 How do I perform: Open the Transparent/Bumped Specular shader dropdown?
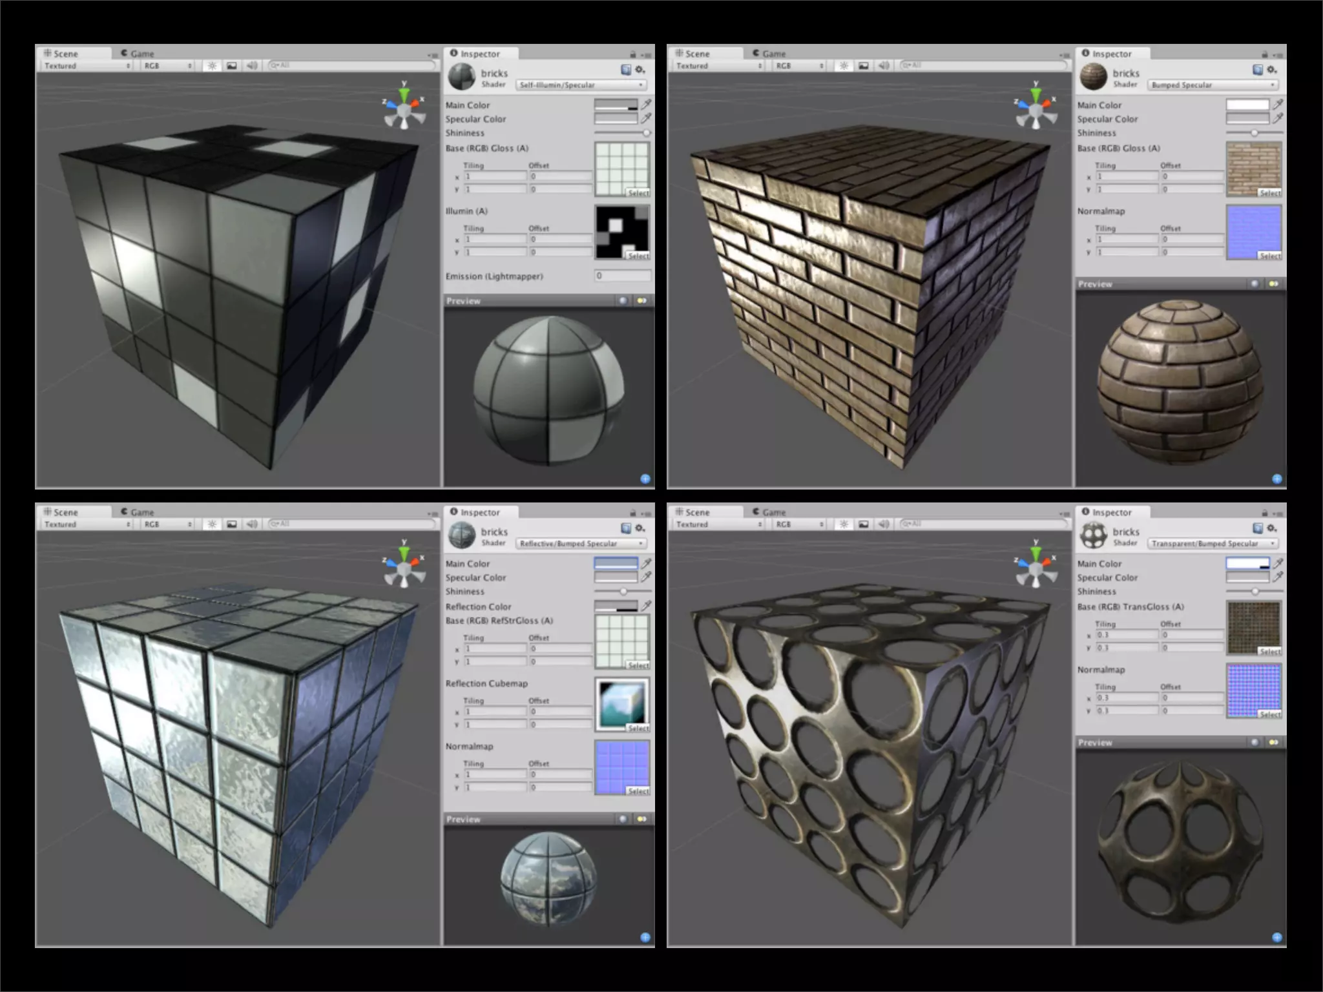coord(1213,544)
